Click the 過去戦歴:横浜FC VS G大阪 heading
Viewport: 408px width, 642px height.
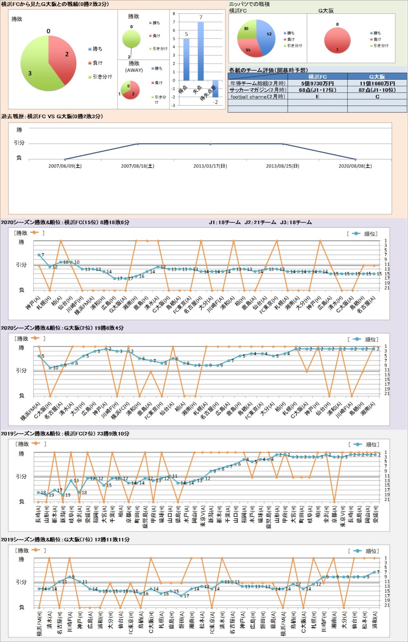click(x=52, y=116)
